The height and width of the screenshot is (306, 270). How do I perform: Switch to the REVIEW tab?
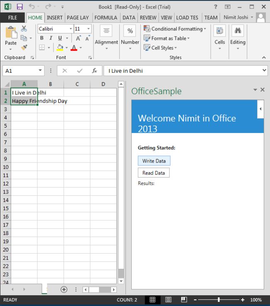[x=148, y=17]
